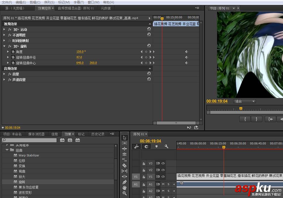Viewport: 283px width, 198px height.
Task: Click the program monitor playhead marker
Action: click(x=241, y=108)
